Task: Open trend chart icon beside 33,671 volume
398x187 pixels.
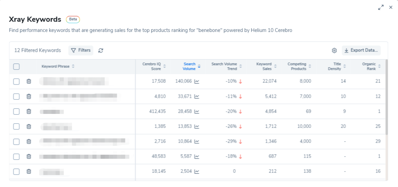Action: pyautogui.click(x=197, y=96)
